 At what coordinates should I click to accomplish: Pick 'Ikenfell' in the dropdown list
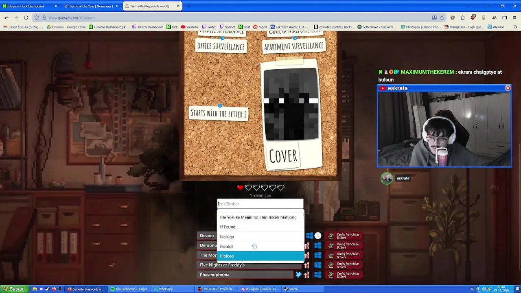click(x=260, y=246)
